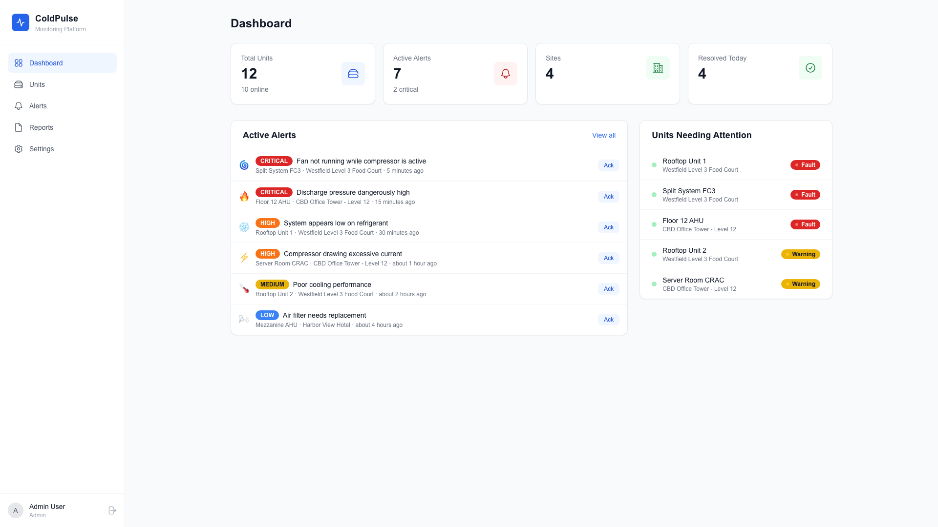Image resolution: width=938 pixels, height=527 pixels.
Task: Click 'Poor cooling performance' alert title
Action: (x=332, y=284)
